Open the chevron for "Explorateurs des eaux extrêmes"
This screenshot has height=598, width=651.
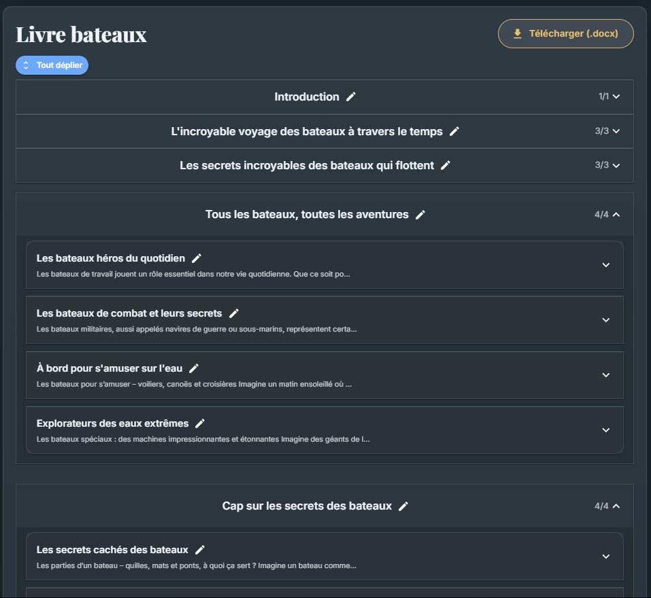(x=606, y=430)
